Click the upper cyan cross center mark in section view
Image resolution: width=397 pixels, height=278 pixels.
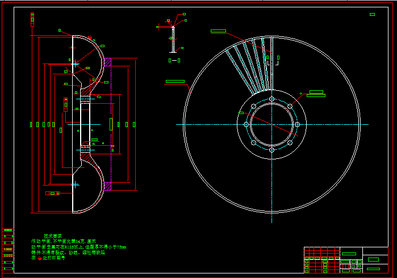point(75,64)
